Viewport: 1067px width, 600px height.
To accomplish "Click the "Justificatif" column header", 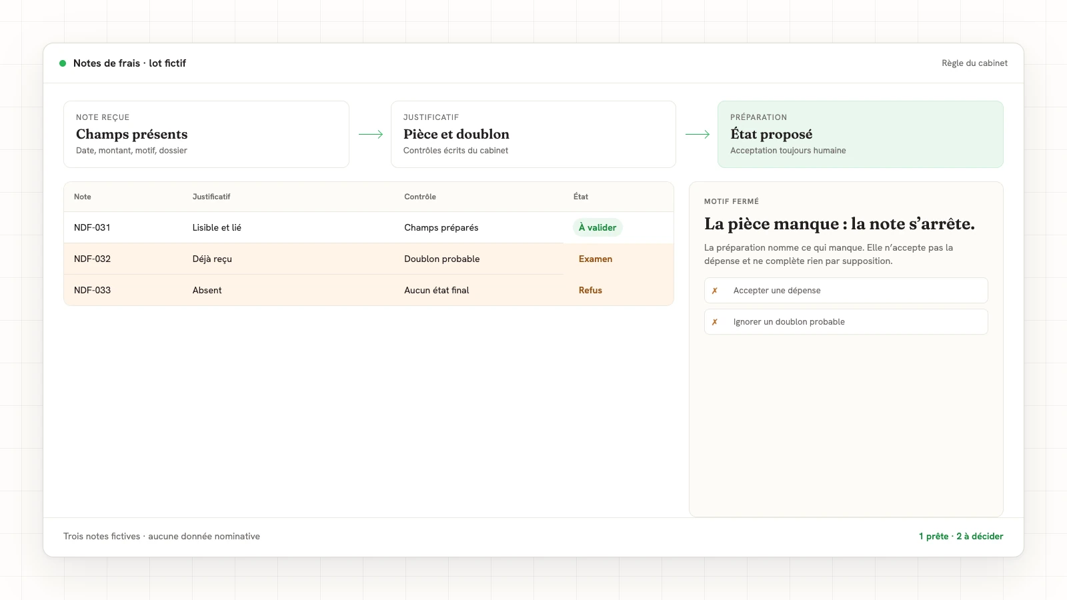I will click(x=211, y=197).
